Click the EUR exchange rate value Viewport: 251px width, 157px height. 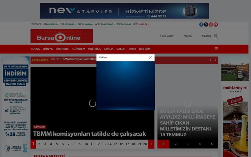pos(70,24)
